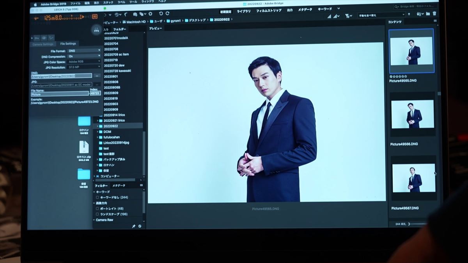Click the exposure scale in Leica panel
The height and width of the screenshot is (263, 468).
pos(72,18)
